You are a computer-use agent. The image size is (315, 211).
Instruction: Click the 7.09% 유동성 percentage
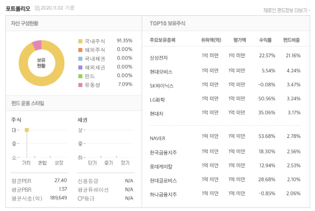pyautogui.click(x=125, y=84)
